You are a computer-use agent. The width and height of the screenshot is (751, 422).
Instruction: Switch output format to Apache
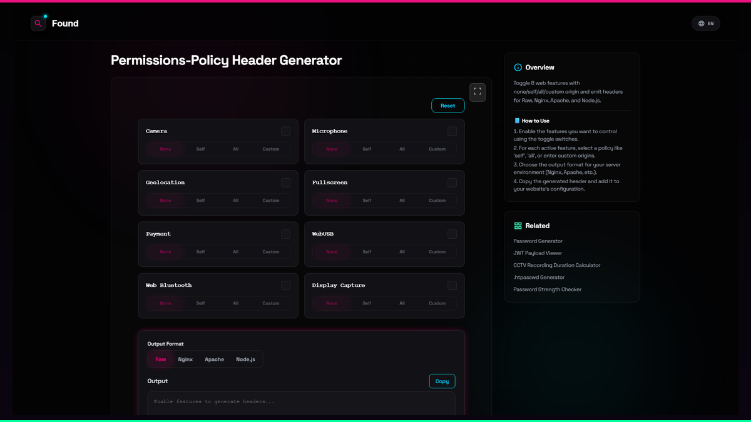coord(214,359)
